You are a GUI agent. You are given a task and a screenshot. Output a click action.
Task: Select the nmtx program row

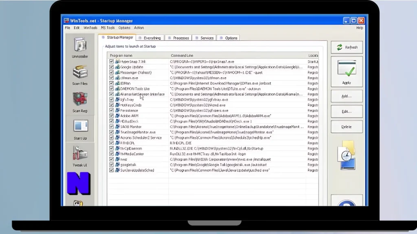(213, 159)
